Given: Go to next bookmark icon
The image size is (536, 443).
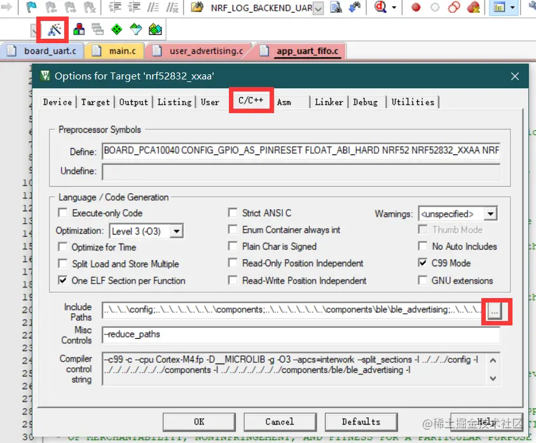Looking at the screenshot, I should (71, 7).
